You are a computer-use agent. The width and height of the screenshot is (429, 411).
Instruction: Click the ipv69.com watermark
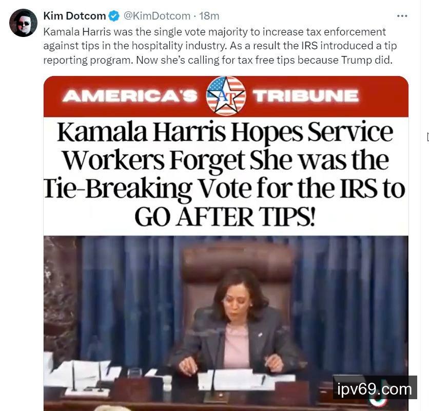click(x=375, y=389)
